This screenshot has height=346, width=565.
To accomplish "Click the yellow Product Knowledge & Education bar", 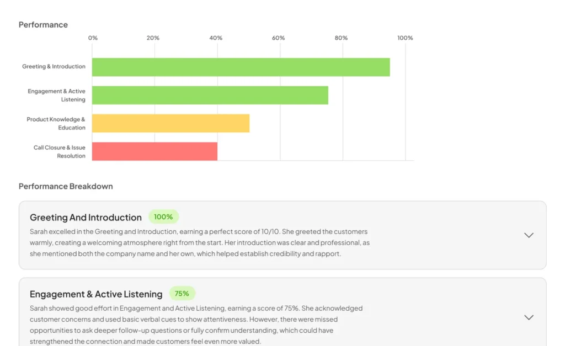I will point(170,123).
